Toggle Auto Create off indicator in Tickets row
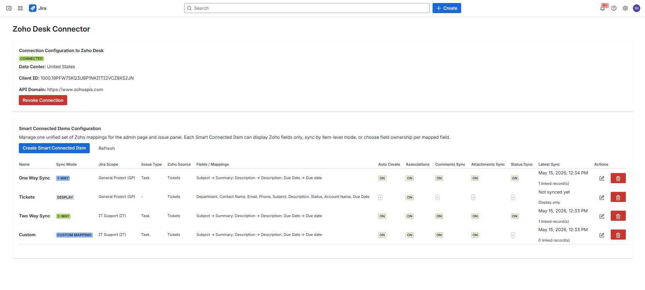Screen dimensions: 645x290 (x=380, y=198)
